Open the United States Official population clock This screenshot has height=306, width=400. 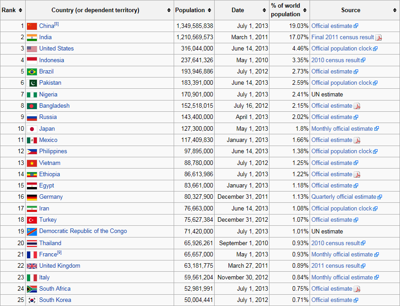[x=342, y=49]
